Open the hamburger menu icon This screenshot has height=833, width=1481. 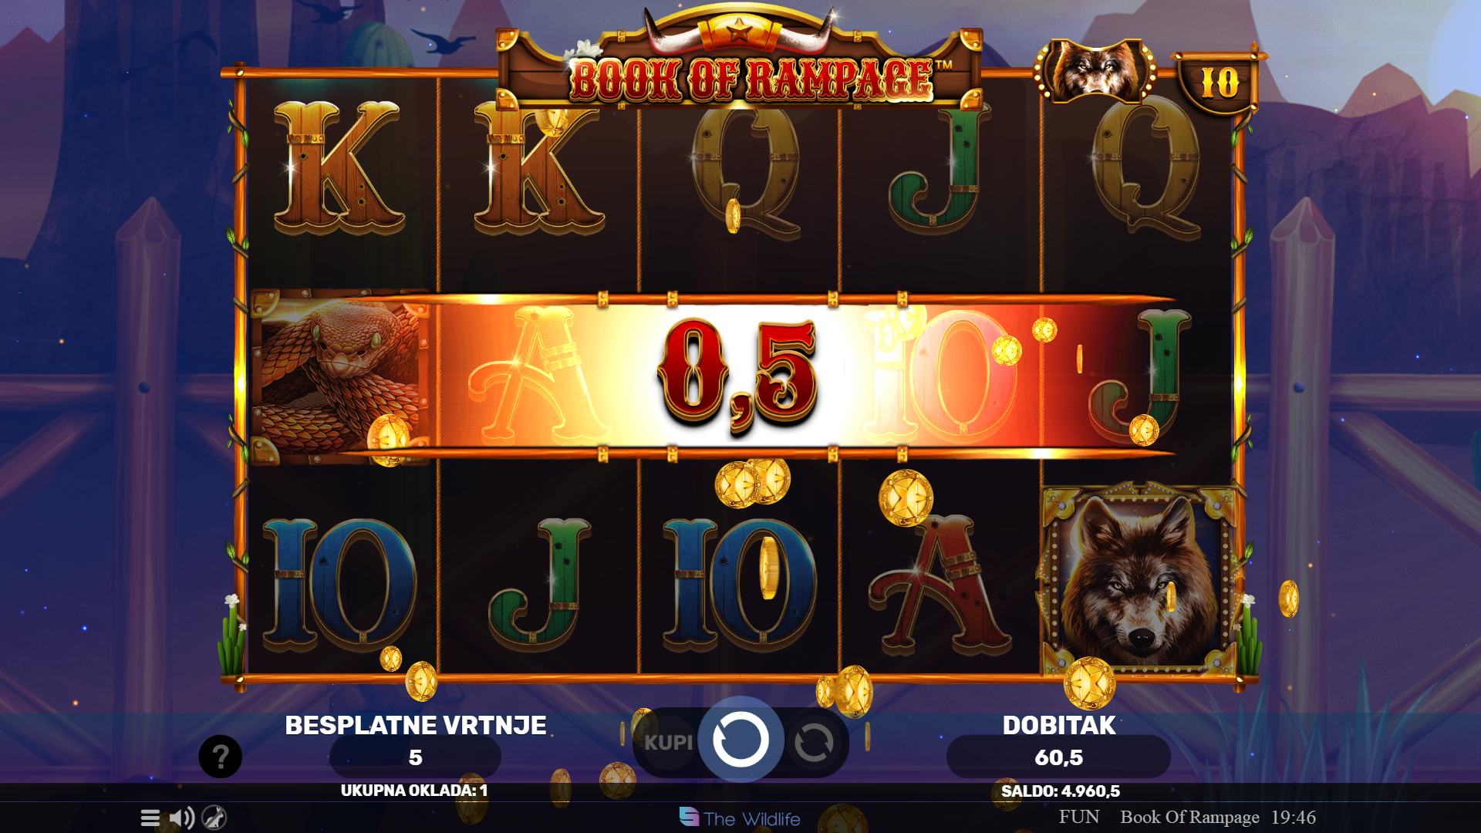150,818
